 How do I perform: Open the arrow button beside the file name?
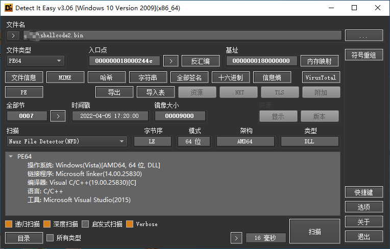[13, 36]
